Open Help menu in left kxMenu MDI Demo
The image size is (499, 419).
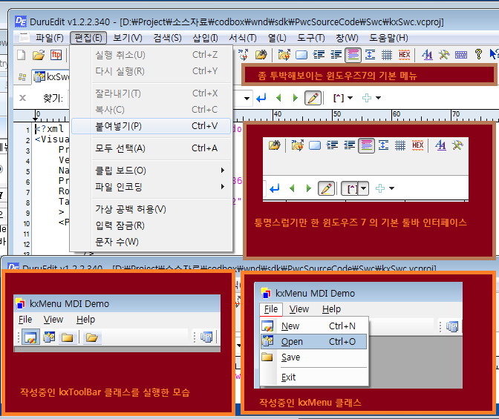tap(86, 320)
